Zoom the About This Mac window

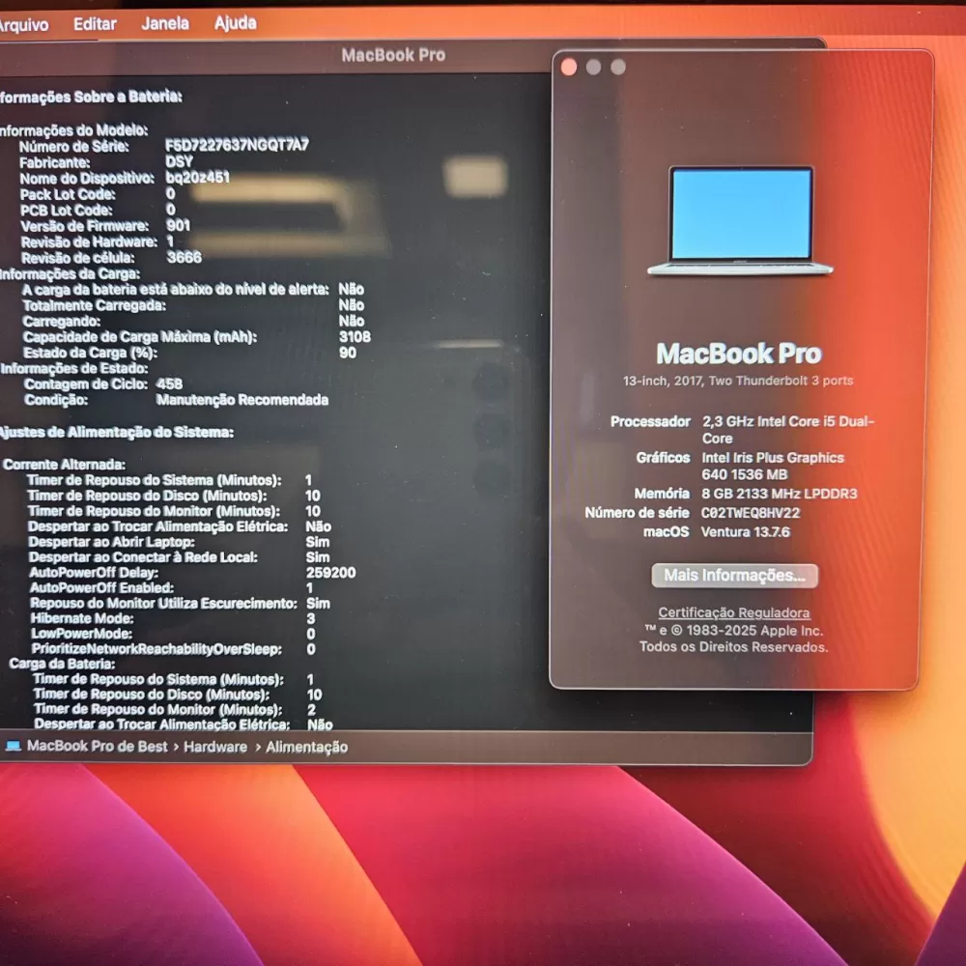618,67
